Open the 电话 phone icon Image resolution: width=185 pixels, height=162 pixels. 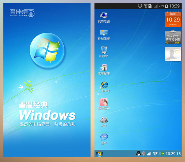[x=104, y=122]
